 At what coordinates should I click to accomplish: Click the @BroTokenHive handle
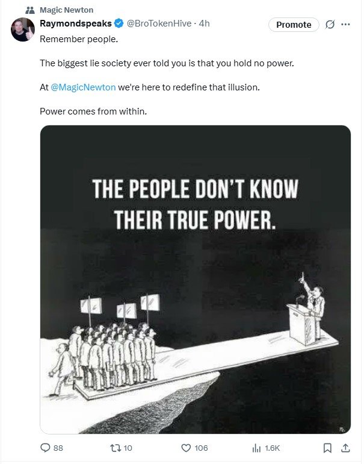[x=159, y=24]
